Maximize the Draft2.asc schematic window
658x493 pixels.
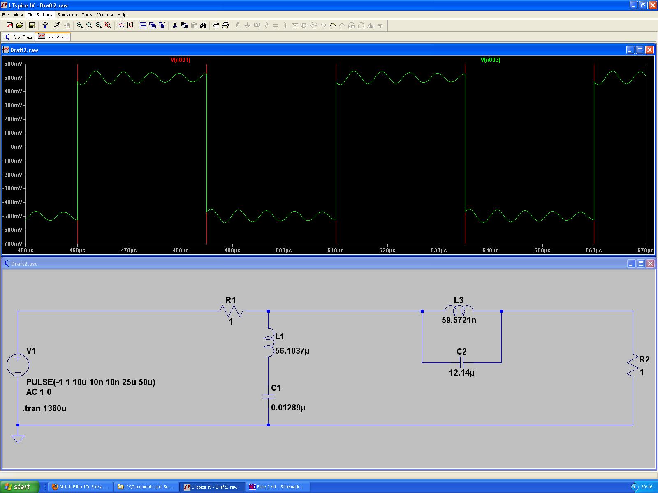click(x=641, y=264)
